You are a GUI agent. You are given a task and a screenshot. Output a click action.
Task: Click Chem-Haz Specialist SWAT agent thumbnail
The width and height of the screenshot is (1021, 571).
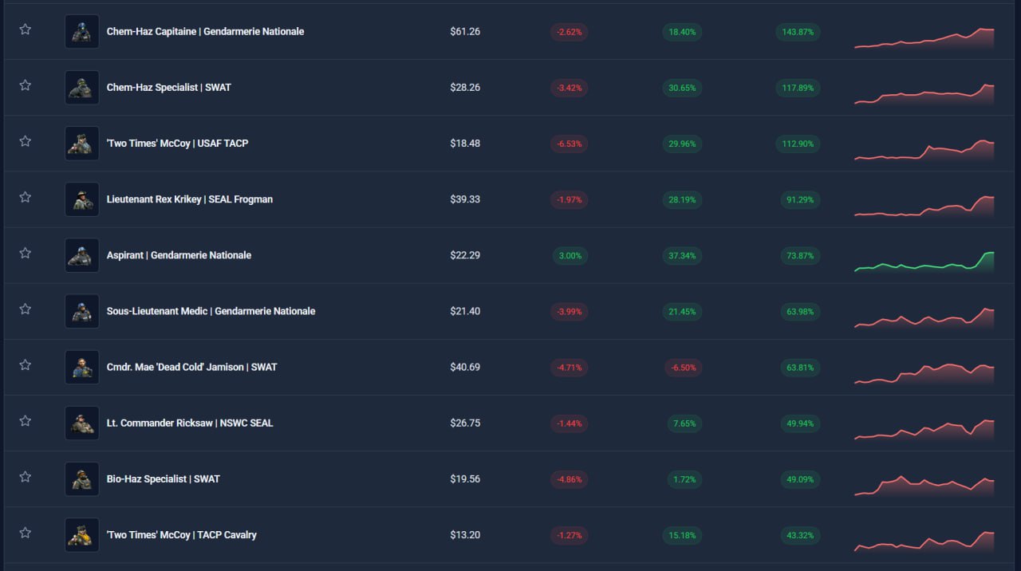tap(82, 88)
